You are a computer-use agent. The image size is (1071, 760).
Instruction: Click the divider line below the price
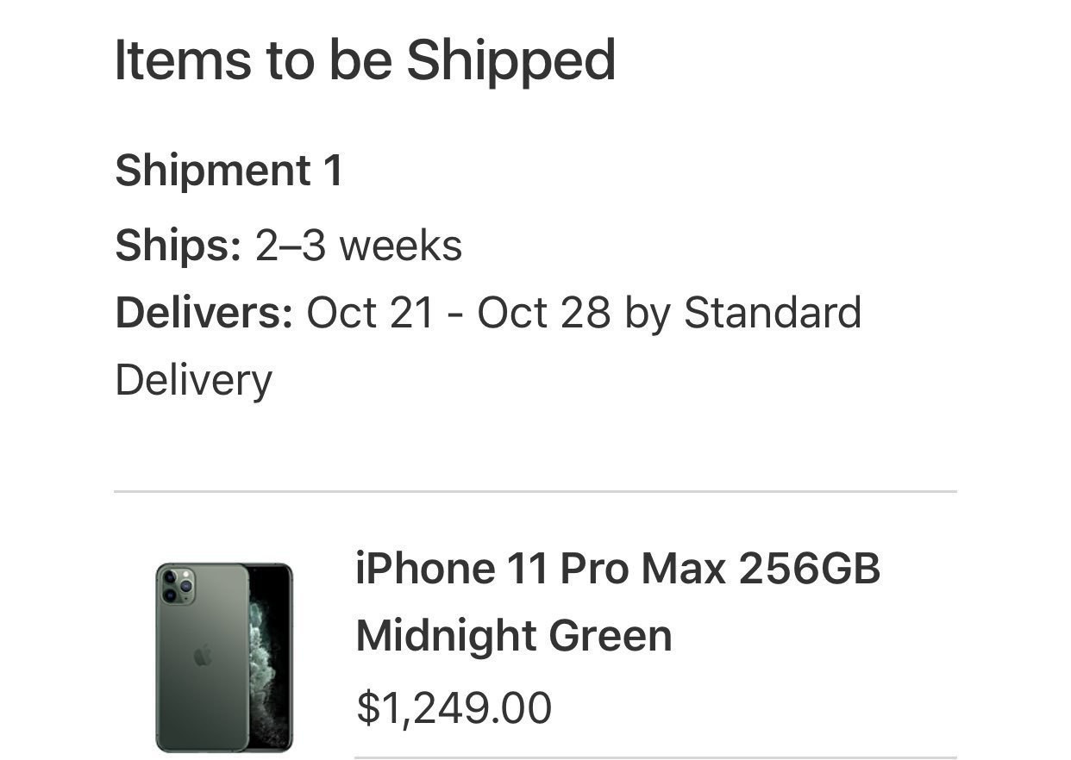pos(655,757)
